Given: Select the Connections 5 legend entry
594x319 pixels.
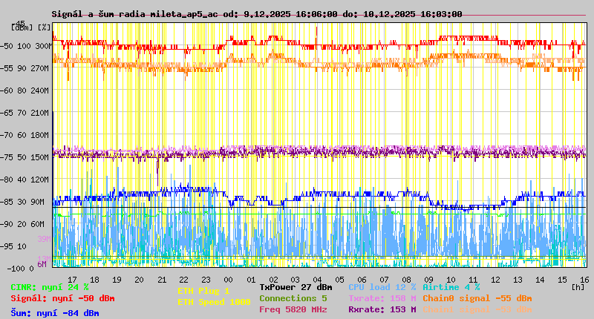Looking at the screenshot, I should click(x=293, y=298).
